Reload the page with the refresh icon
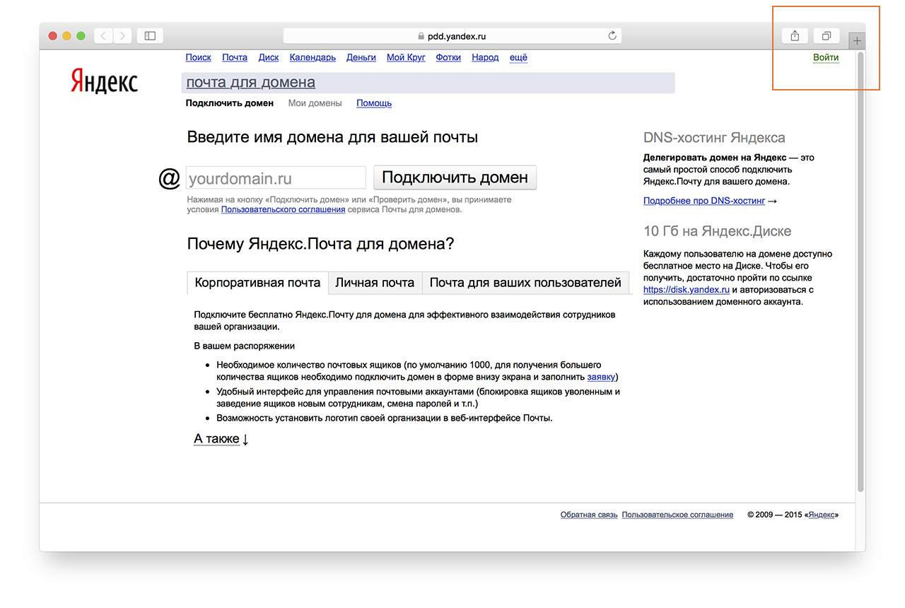Viewport: 905px width, 608px height. tap(612, 36)
